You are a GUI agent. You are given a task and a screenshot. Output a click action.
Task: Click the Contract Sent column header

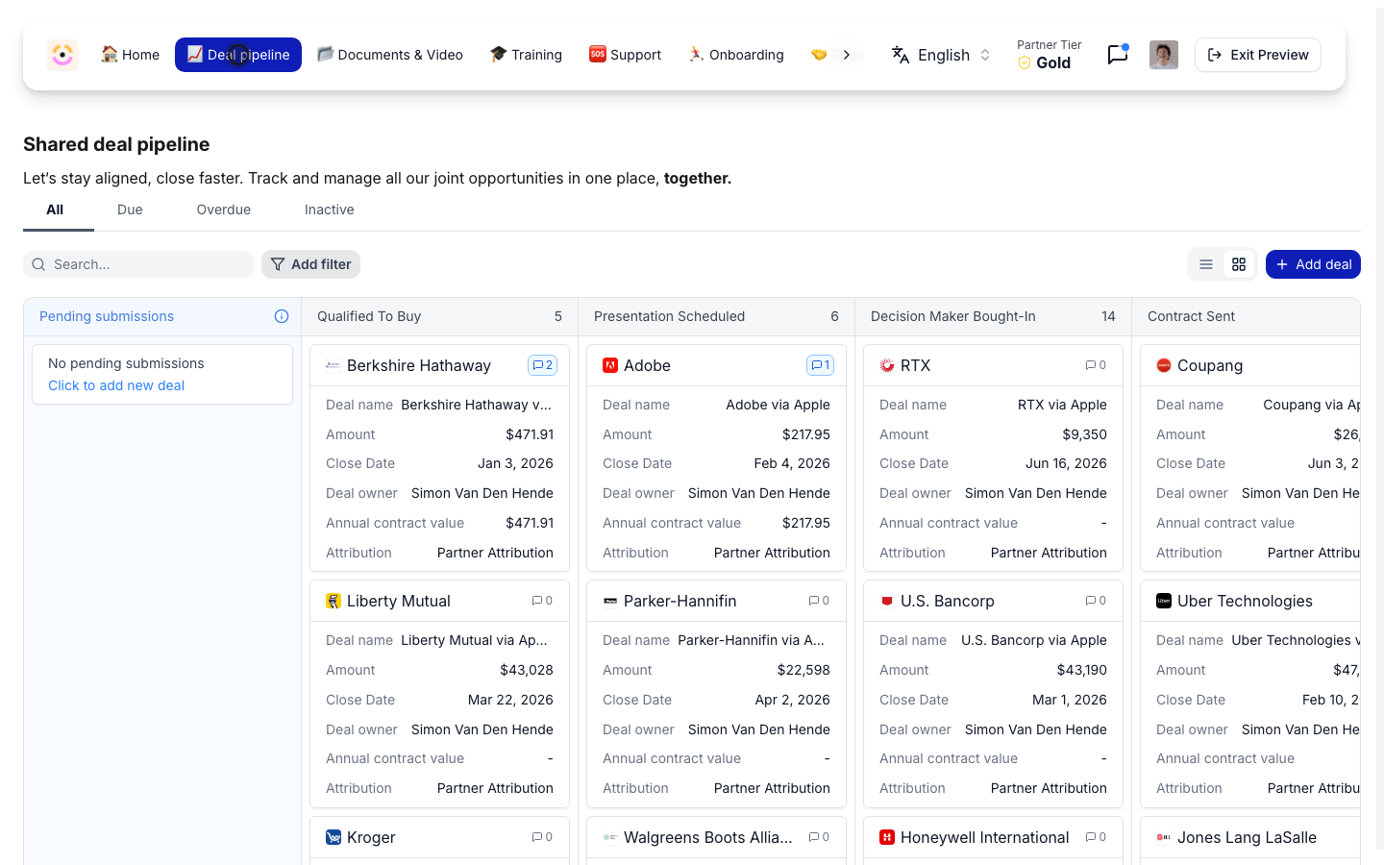point(1246,316)
